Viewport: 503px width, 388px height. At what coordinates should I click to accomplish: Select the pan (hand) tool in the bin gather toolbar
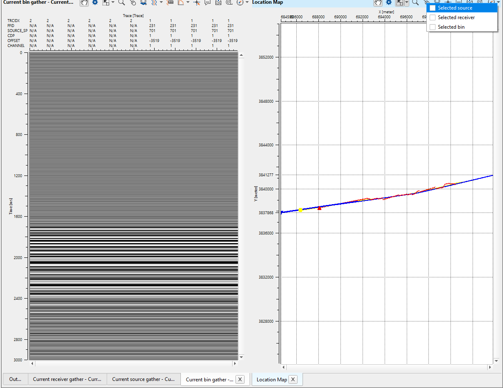click(x=84, y=2)
